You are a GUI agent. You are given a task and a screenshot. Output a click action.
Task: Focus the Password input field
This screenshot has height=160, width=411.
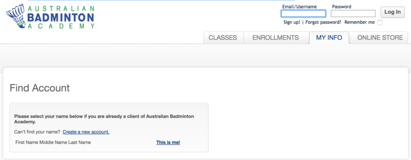[x=353, y=14]
